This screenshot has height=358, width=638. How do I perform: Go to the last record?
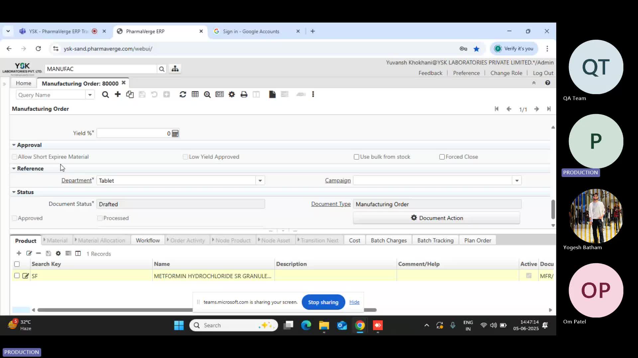point(549,109)
